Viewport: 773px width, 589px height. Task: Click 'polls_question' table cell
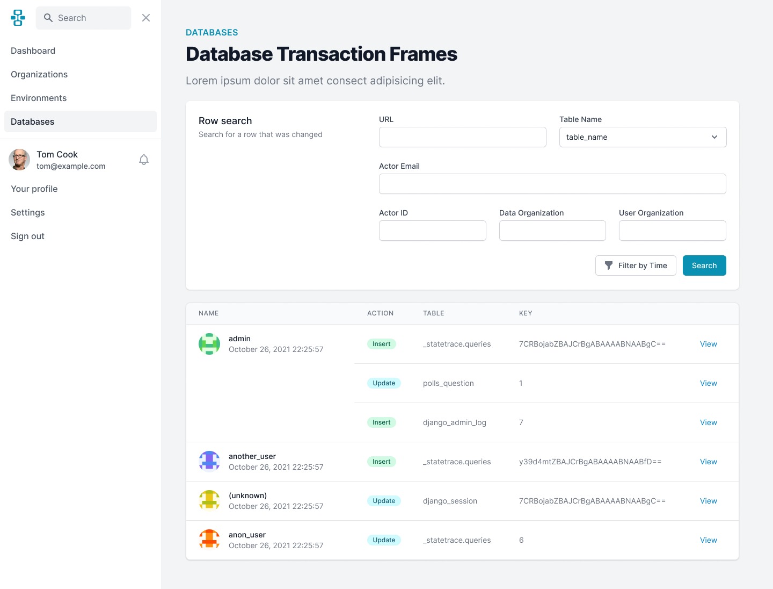(x=448, y=383)
